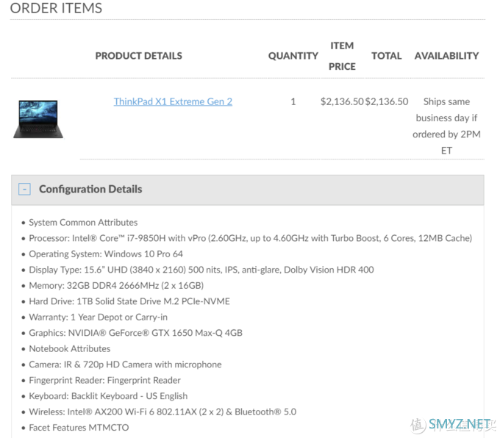Click the Graphics GeForce GTX 1650 line

tap(135, 333)
